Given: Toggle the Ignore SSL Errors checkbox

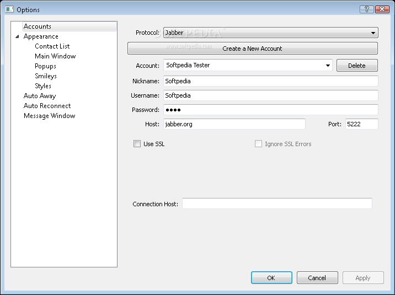Looking at the screenshot, I should 259,144.
